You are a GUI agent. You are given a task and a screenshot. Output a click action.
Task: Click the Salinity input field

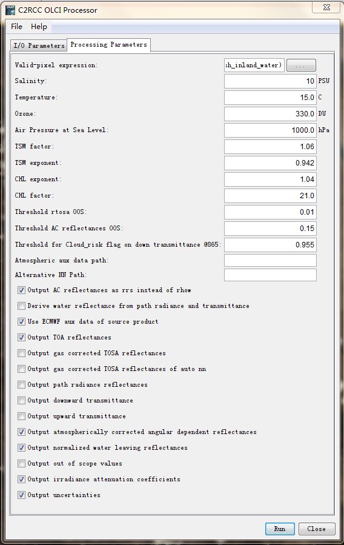[x=270, y=81]
